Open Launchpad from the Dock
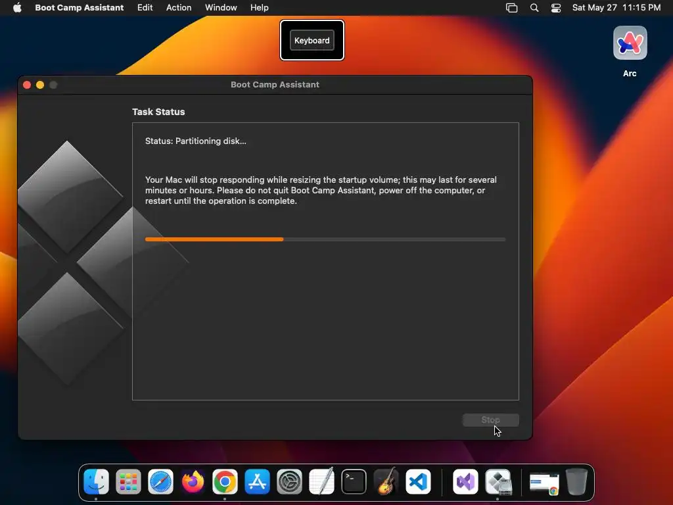The height and width of the screenshot is (505, 673). tap(128, 482)
